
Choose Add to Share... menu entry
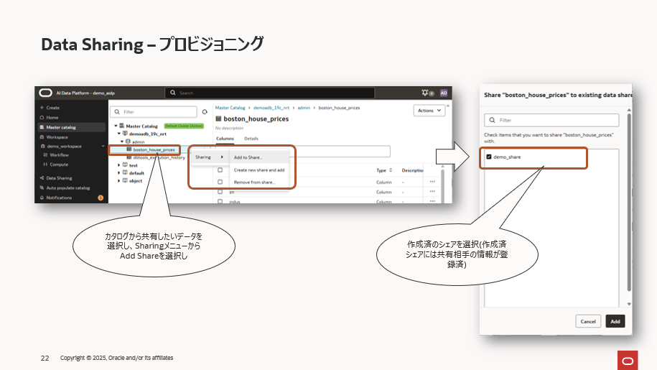259,157
